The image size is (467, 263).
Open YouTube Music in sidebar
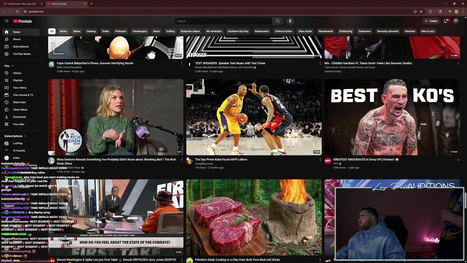click(21, 54)
